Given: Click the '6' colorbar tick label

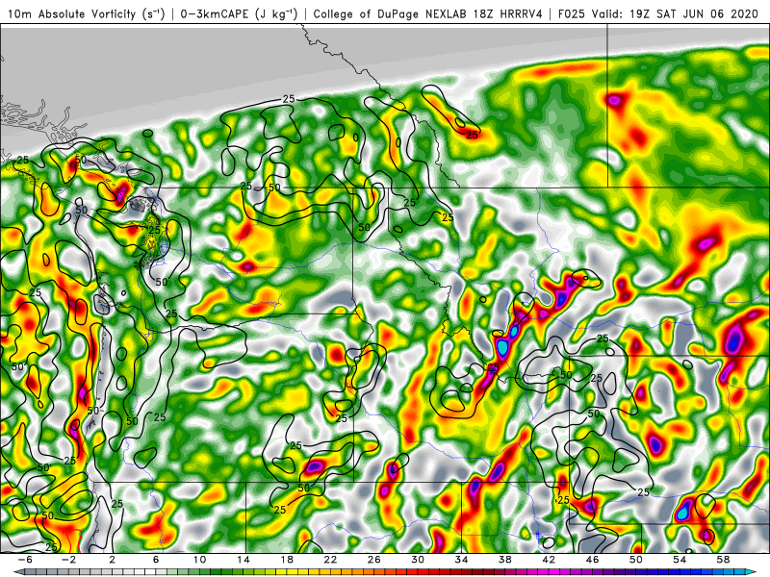Looking at the screenshot, I should [156, 560].
